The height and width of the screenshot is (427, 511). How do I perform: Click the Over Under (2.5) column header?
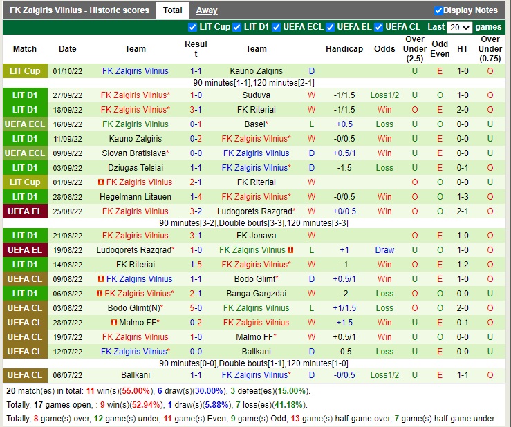414,49
